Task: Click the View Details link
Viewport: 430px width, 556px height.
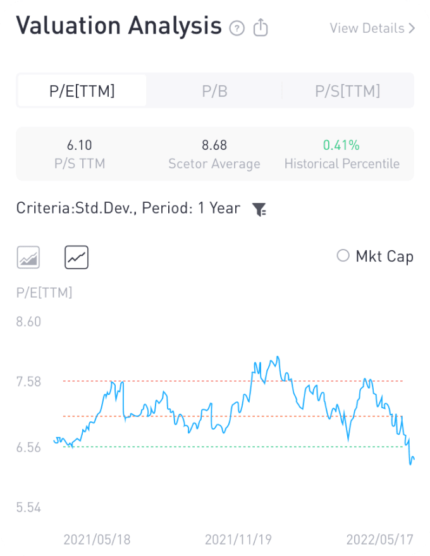Action: (x=367, y=28)
